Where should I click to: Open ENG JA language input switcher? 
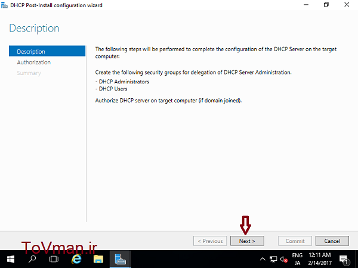297,259
